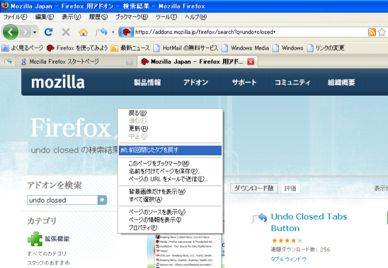
Task: Open the 履歴(S) menu
Action: [98, 17]
